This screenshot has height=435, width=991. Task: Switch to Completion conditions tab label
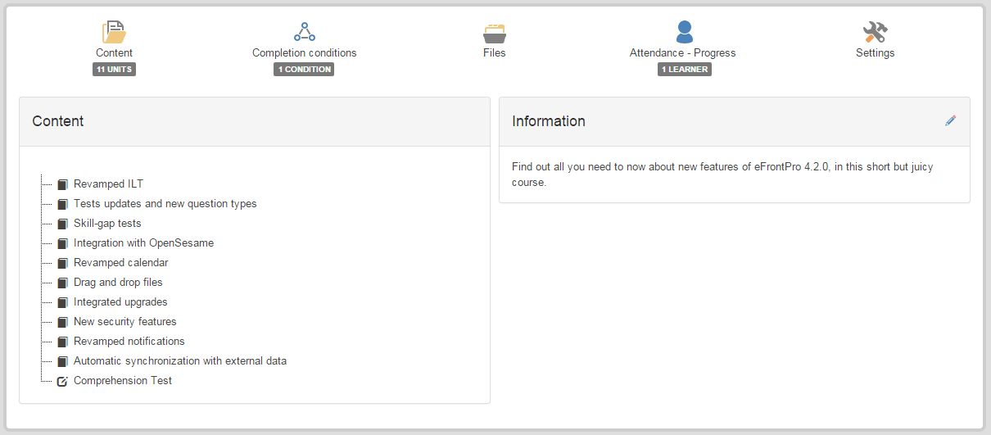[x=305, y=52]
